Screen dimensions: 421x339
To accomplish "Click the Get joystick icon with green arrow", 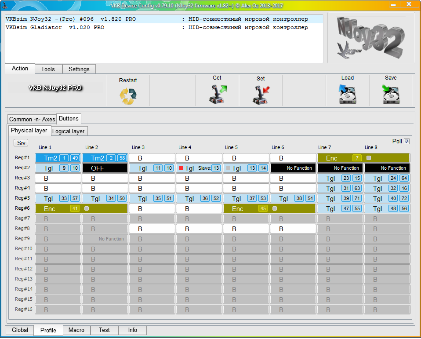I will (x=218, y=94).
